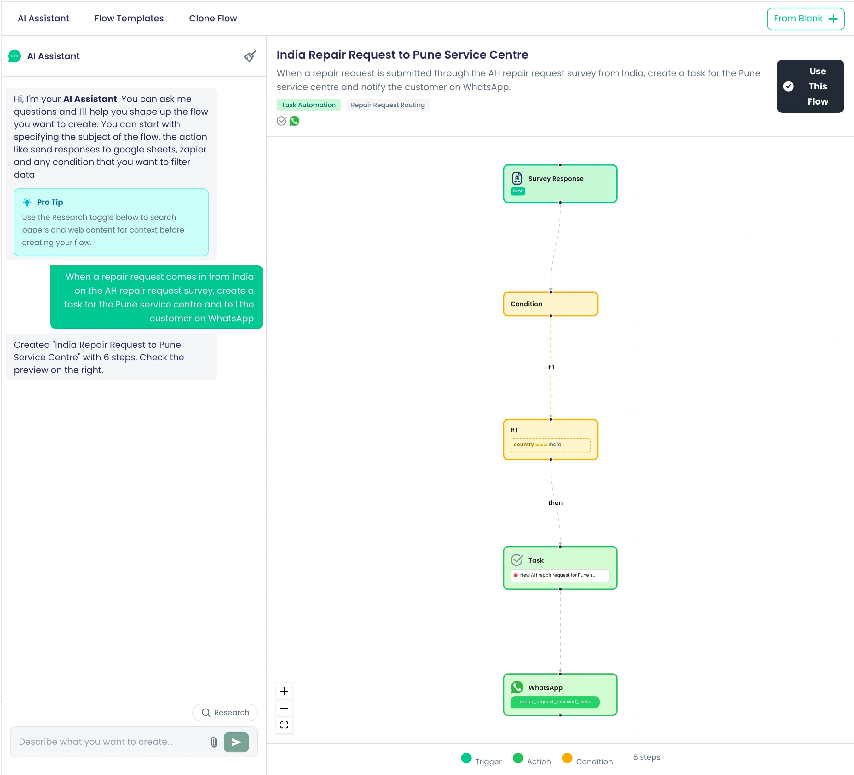Viewport: 854px width, 775px height.
Task: Click the plus icon in From Blank
Action: tap(833, 19)
